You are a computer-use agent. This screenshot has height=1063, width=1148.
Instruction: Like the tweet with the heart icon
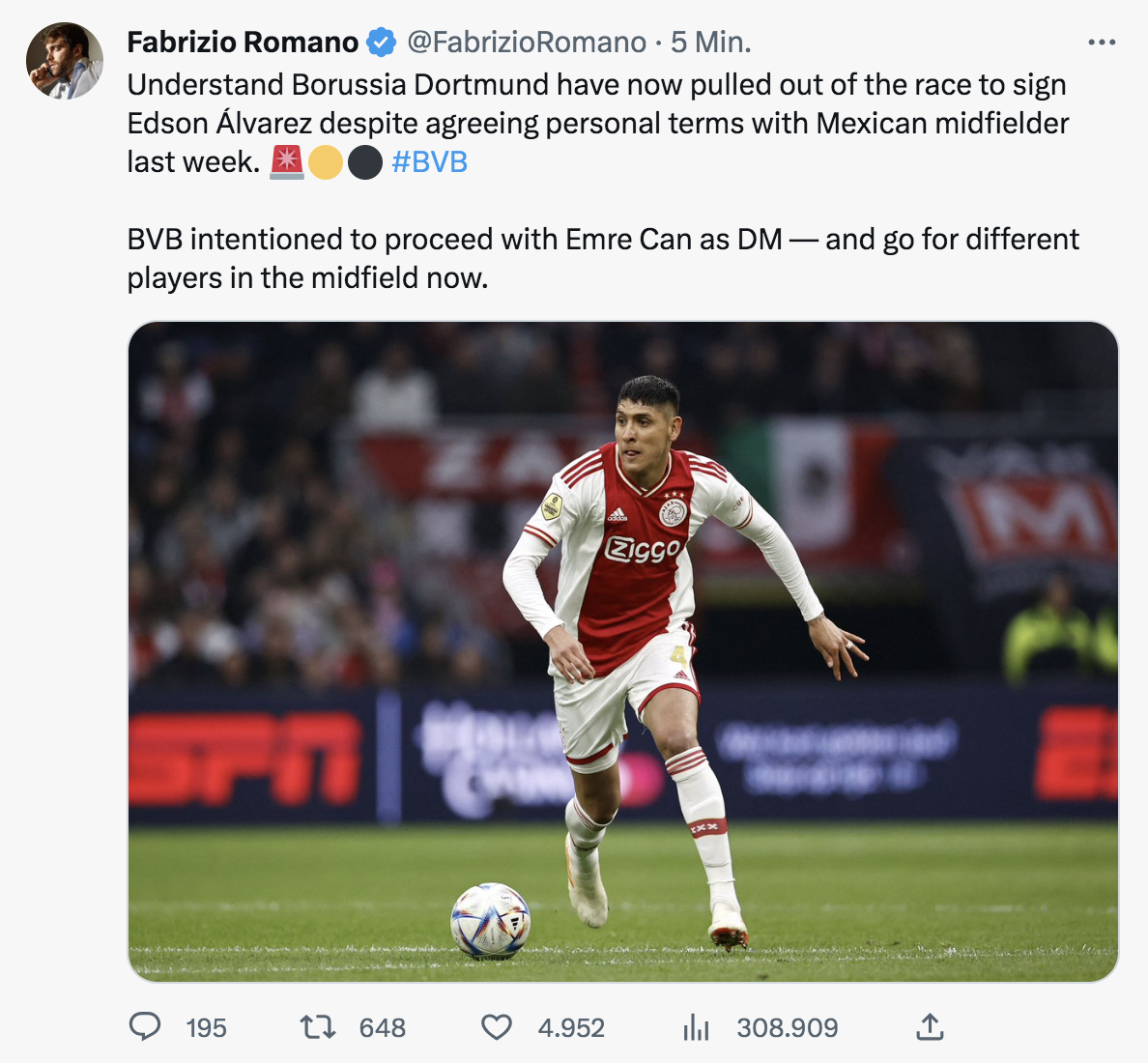(497, 1026)
